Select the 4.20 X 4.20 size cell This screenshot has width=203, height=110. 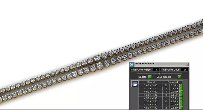150,105
